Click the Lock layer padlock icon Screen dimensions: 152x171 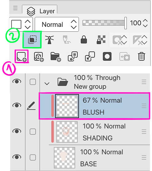(84, 40)
